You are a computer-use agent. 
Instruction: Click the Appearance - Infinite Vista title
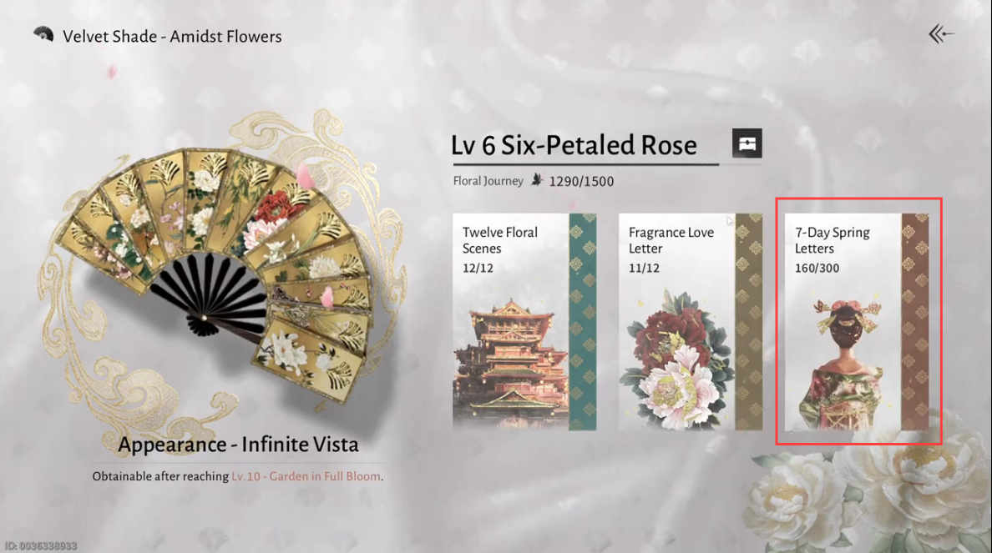(x=238, y=445)
